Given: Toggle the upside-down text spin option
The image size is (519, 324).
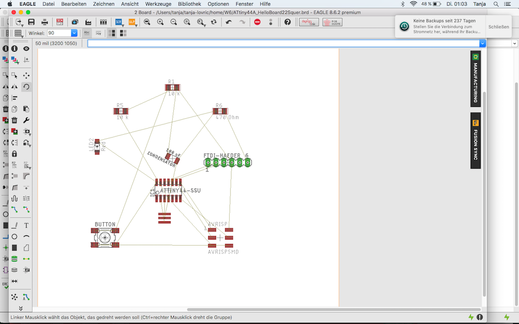Looking at the screenshot, I should pos(98,33).
